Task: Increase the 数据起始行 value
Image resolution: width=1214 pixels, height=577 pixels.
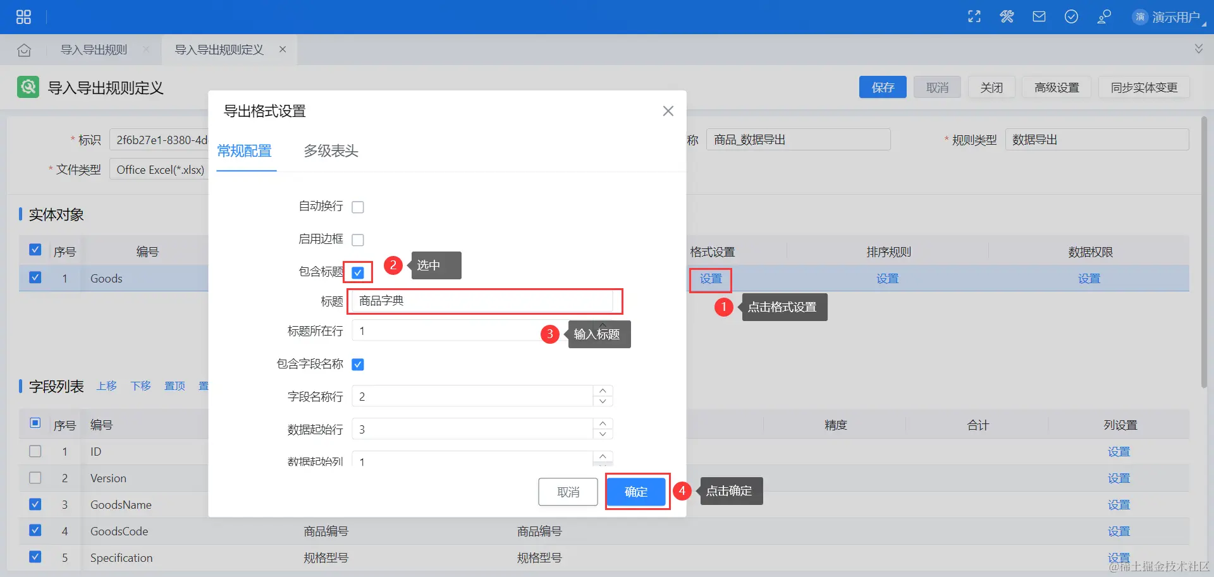Action: [603, 424]
